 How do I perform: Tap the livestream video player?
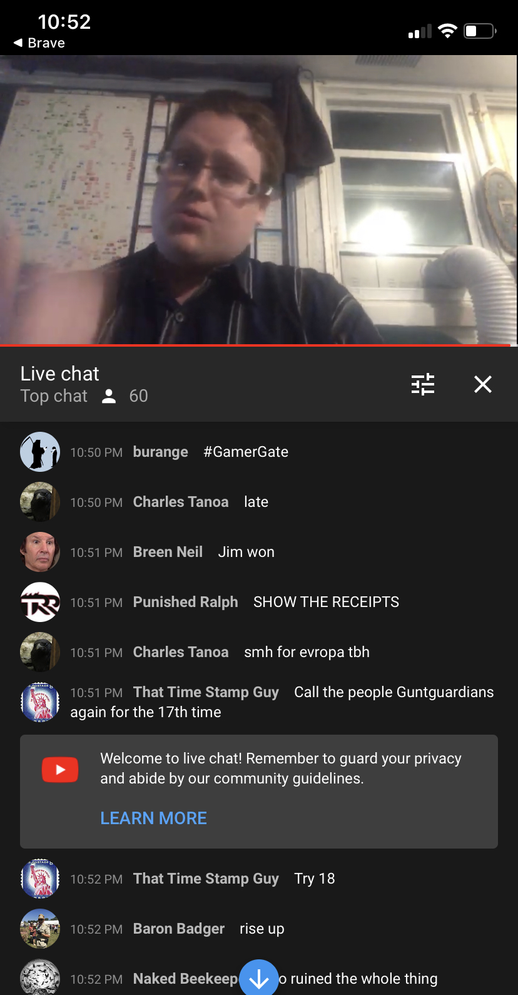(x=259, y=200)
